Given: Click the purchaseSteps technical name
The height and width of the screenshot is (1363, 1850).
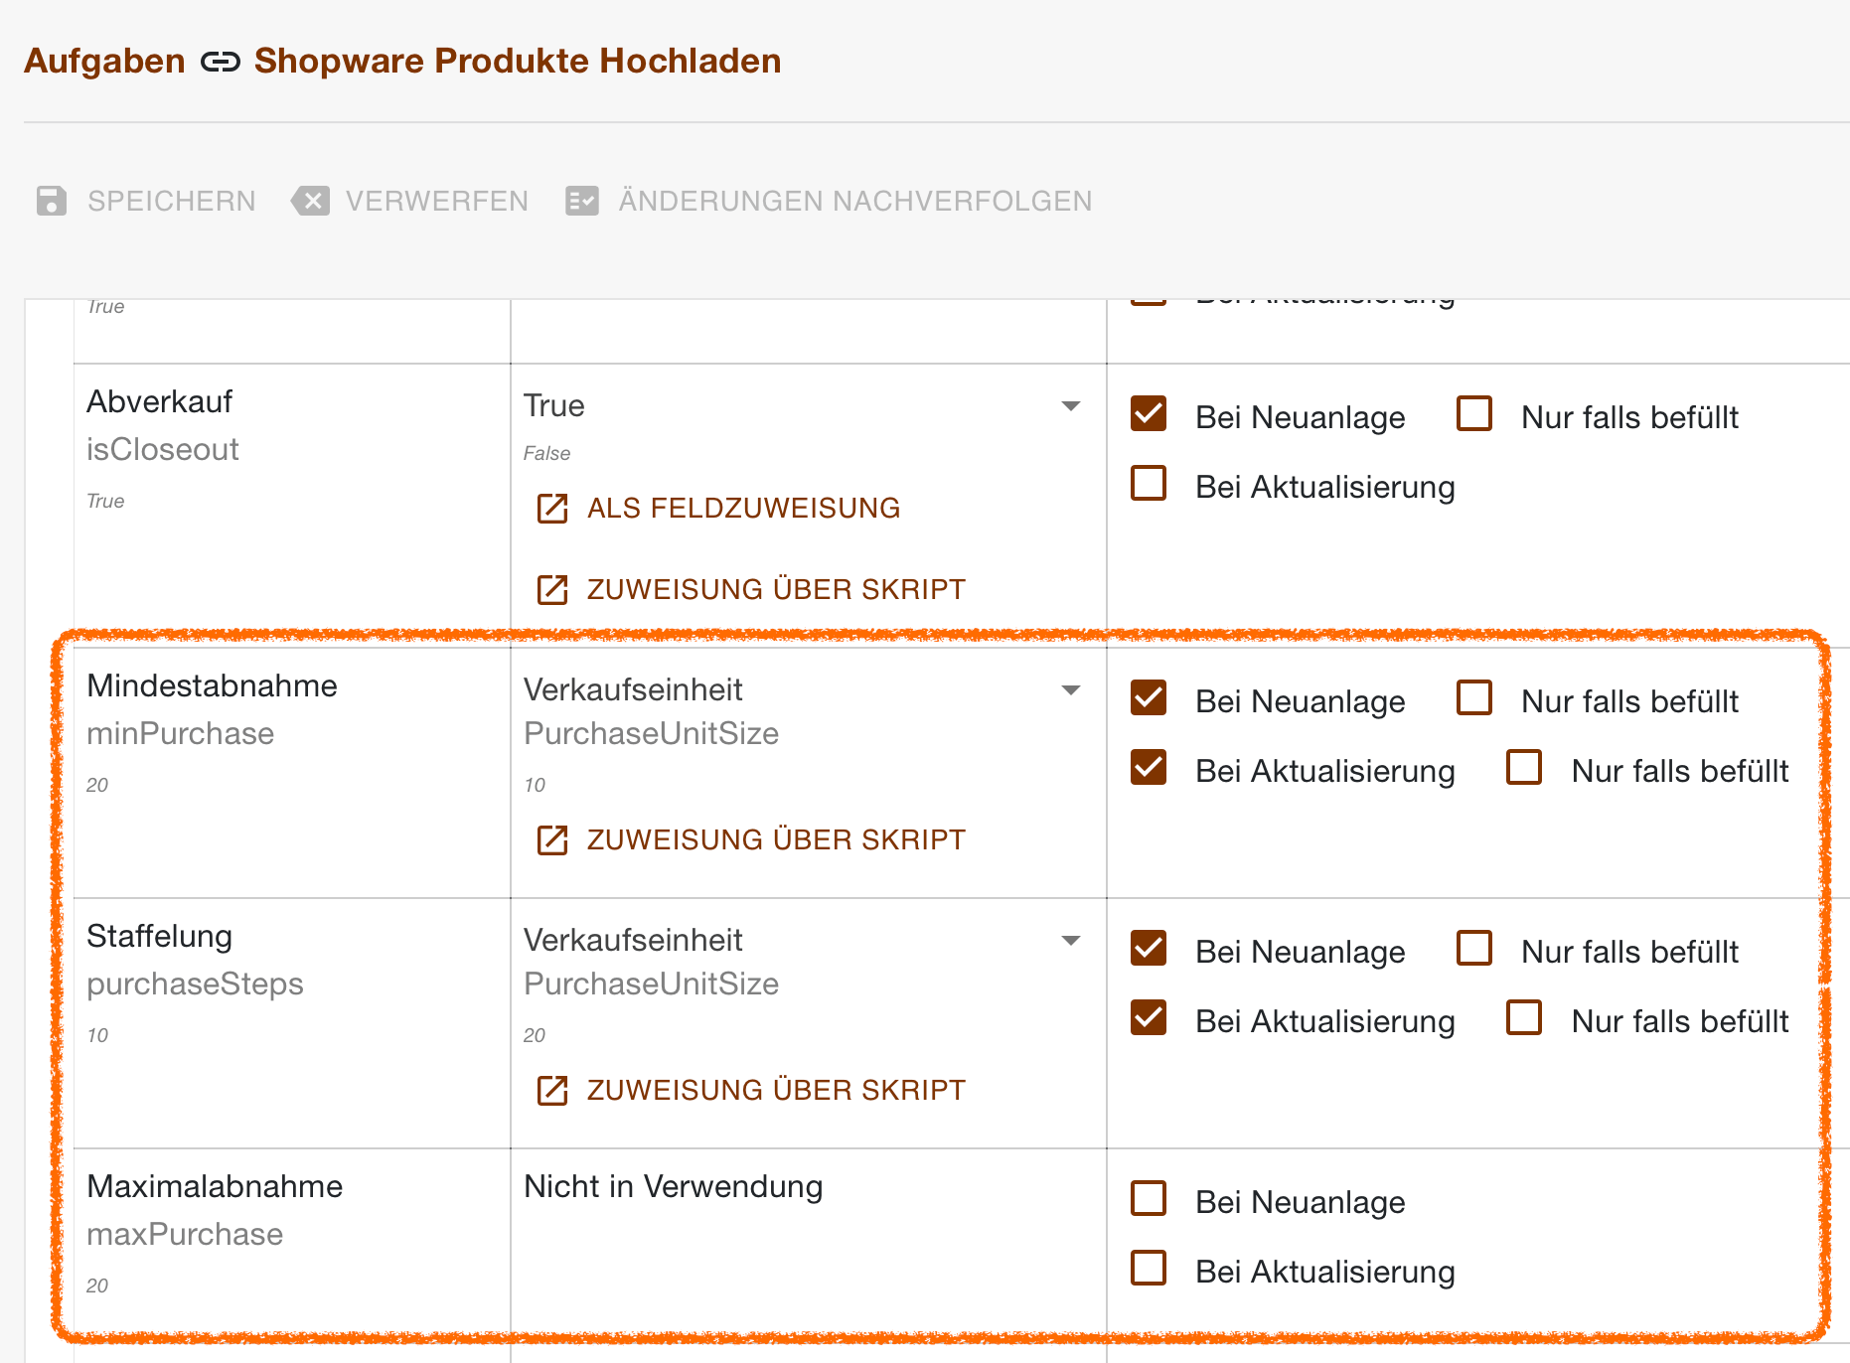Looking at the screenshot, I should (195, 984).
